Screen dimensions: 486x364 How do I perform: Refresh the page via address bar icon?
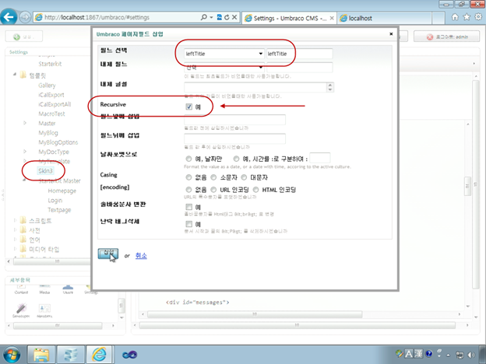[x=227, y=17]
